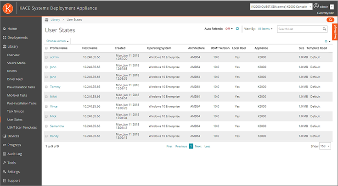338x186 pixels.
Task: Open the Need Help side tab
Action: pos(335,32)
